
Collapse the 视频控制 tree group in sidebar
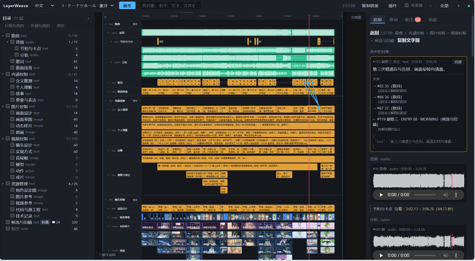click(x=3, y=139)
